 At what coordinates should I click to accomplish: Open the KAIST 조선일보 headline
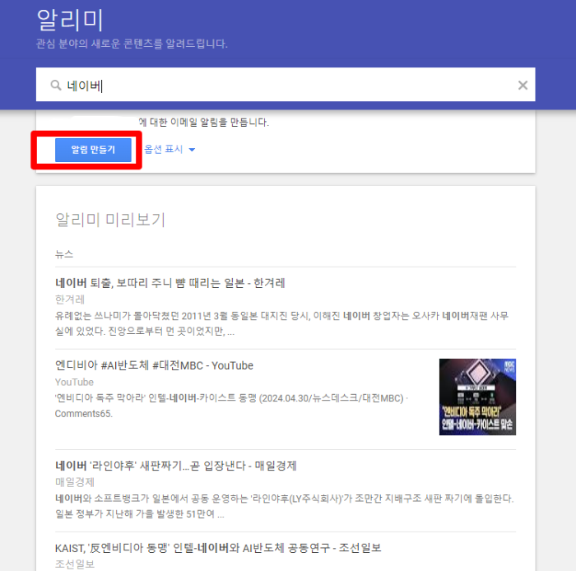click(x=218, y=548)
